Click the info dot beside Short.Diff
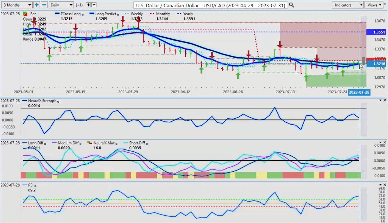 147,144
